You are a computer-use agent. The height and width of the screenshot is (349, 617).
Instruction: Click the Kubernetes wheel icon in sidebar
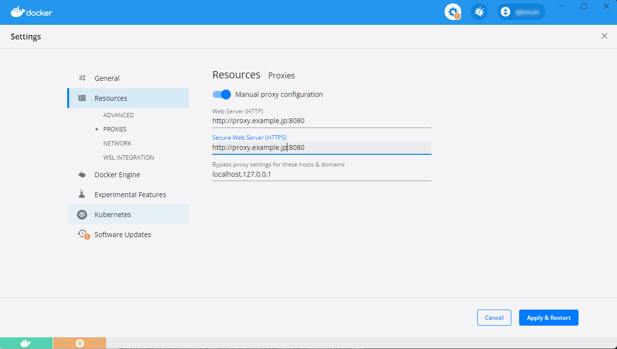[x=82, y=215]
